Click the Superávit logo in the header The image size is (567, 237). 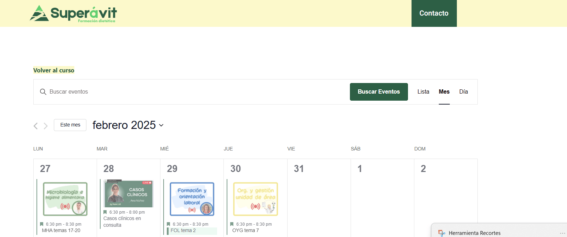[73, 13]
